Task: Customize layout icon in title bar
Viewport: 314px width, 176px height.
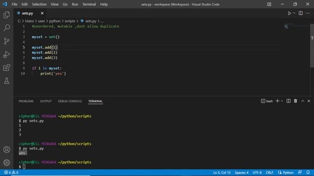Action: [269, 4]
